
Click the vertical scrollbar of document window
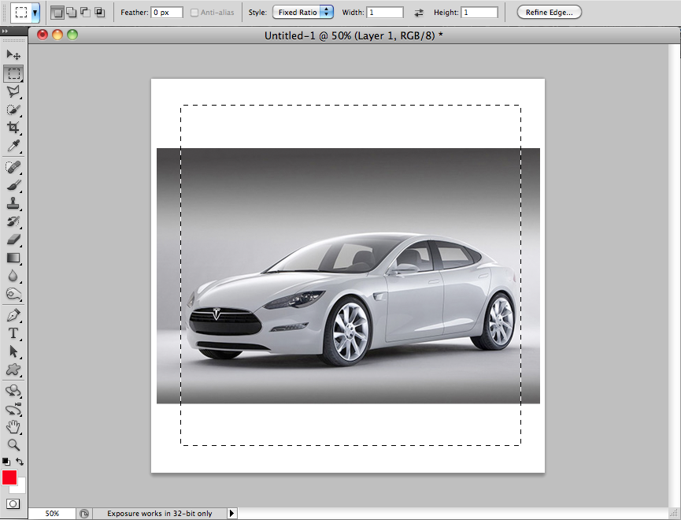point(674,275)
